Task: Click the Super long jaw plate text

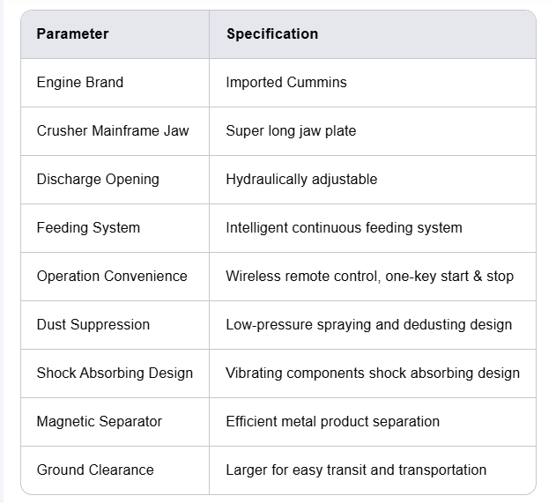Action: tap(291, 131)
